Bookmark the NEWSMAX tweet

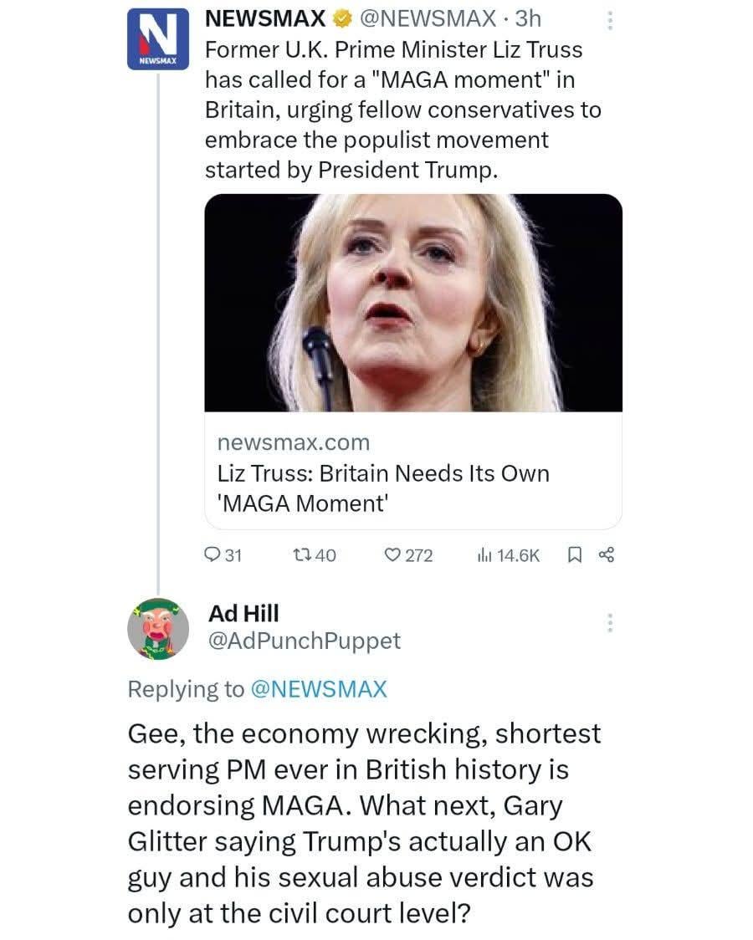point(574,555)
